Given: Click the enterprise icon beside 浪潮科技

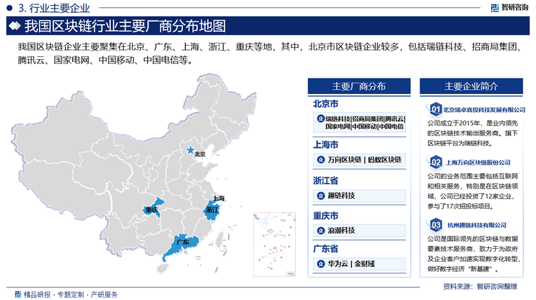Looking at the screenshot, I should pyautogui.click(x=321, y=230).
